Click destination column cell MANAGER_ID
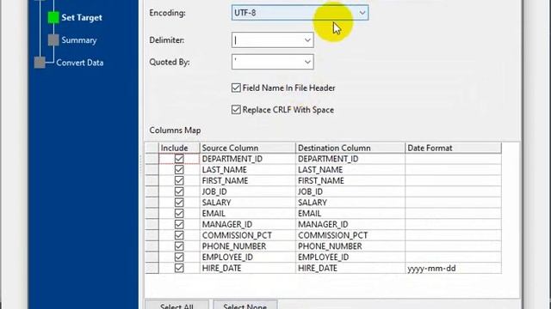 click(350, 224)
